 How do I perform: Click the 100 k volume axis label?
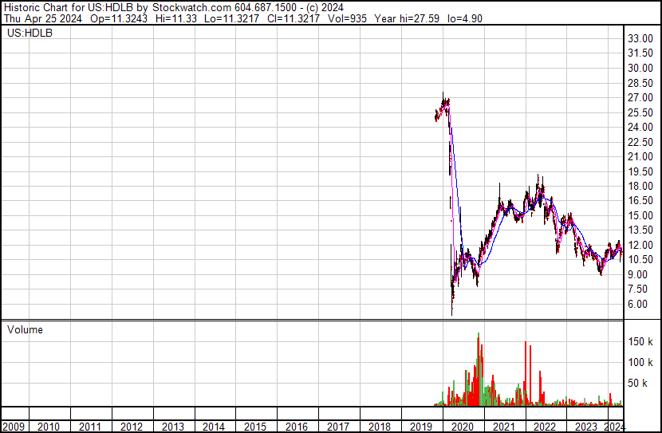click(640, 363)
